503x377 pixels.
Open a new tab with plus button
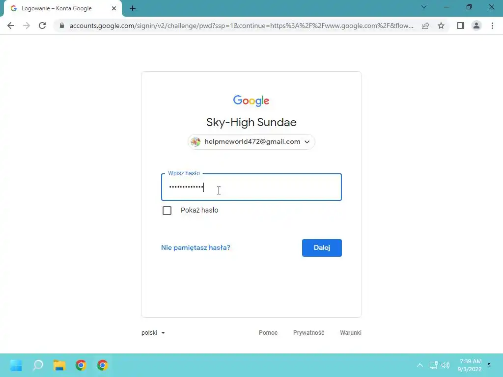point(133,8)
